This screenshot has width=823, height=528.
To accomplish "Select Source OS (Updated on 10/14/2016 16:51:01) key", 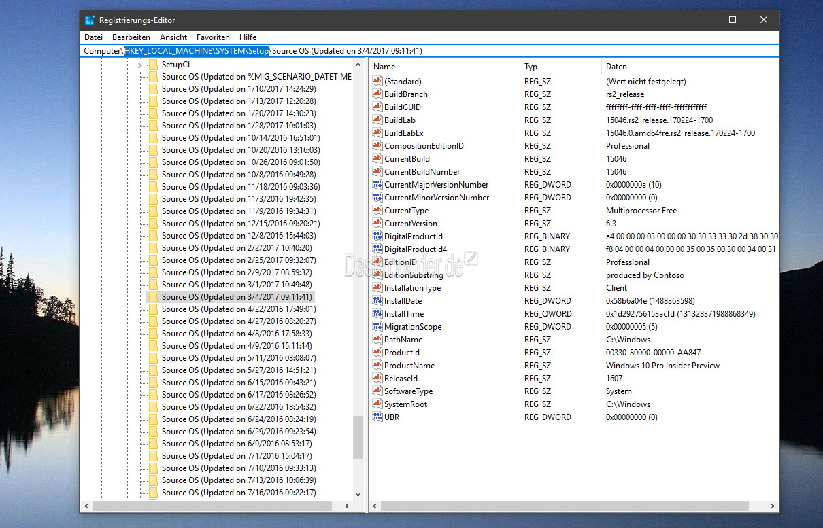I will (241, 138).
